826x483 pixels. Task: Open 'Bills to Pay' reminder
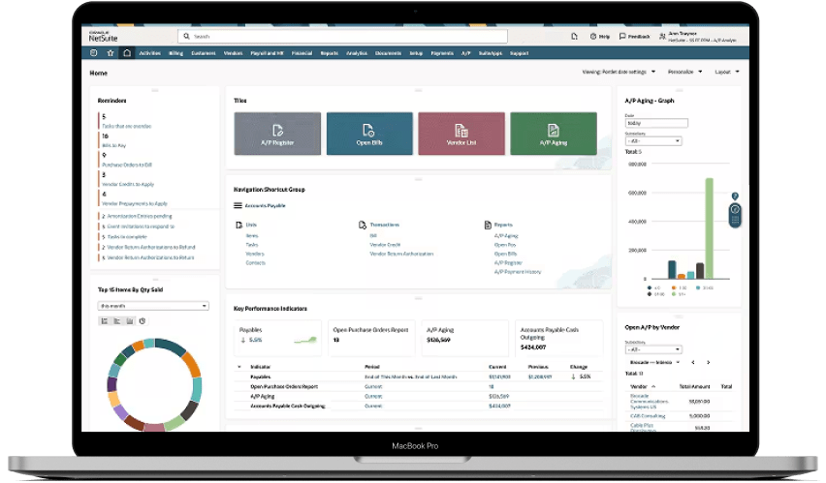click(x=114, y=145)
